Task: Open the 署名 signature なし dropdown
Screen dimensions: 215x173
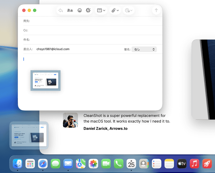Action: click(x=144, y=49)
